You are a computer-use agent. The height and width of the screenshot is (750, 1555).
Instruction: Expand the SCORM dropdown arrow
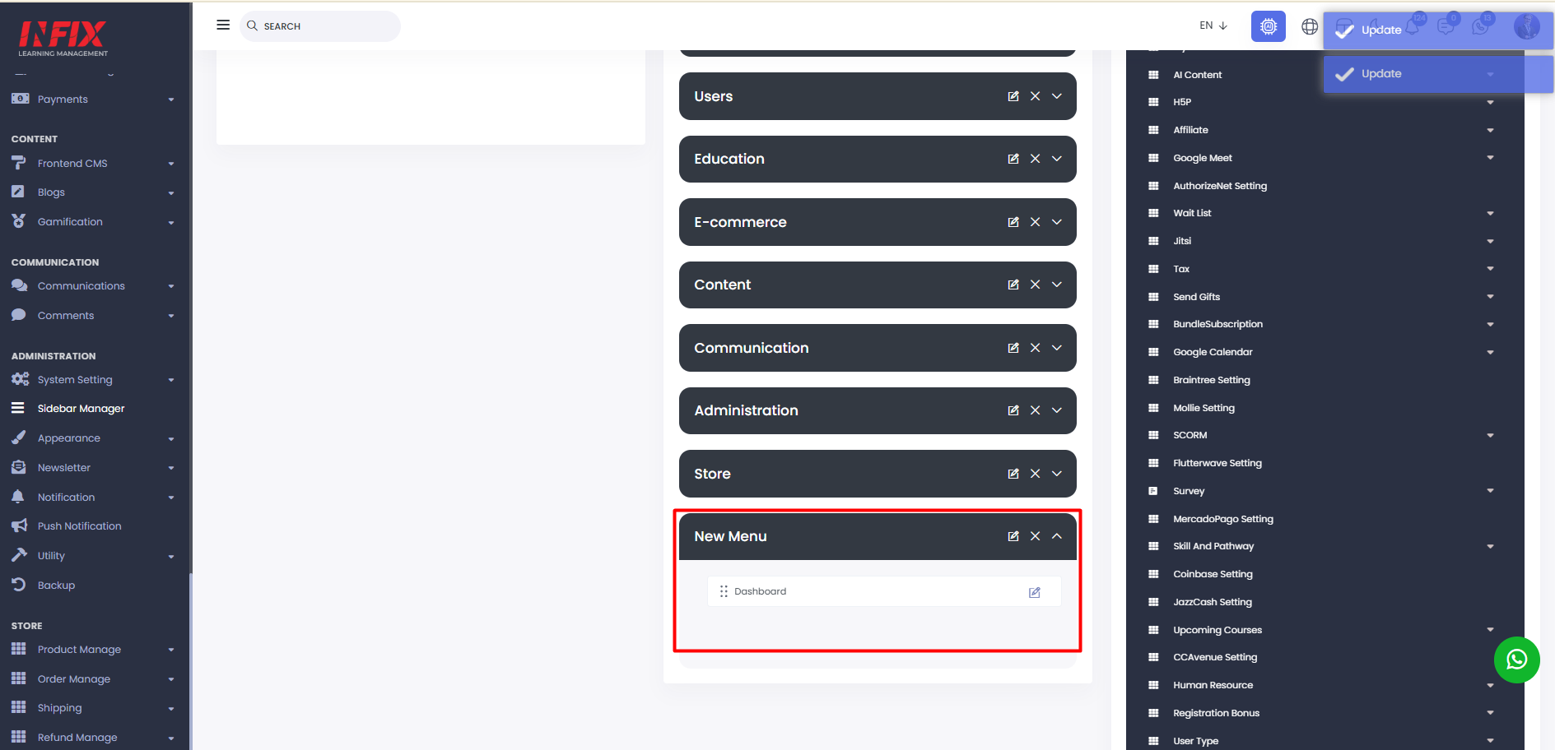click(1490, 436)
